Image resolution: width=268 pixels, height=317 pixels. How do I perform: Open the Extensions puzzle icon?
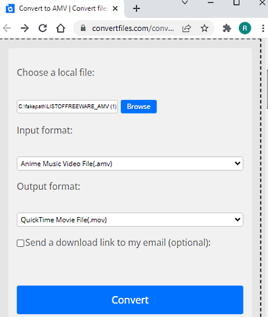coord(227,28)
